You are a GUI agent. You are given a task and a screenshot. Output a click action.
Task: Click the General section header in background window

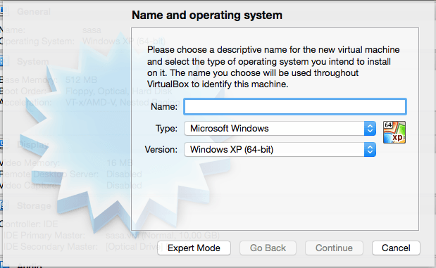34,12
